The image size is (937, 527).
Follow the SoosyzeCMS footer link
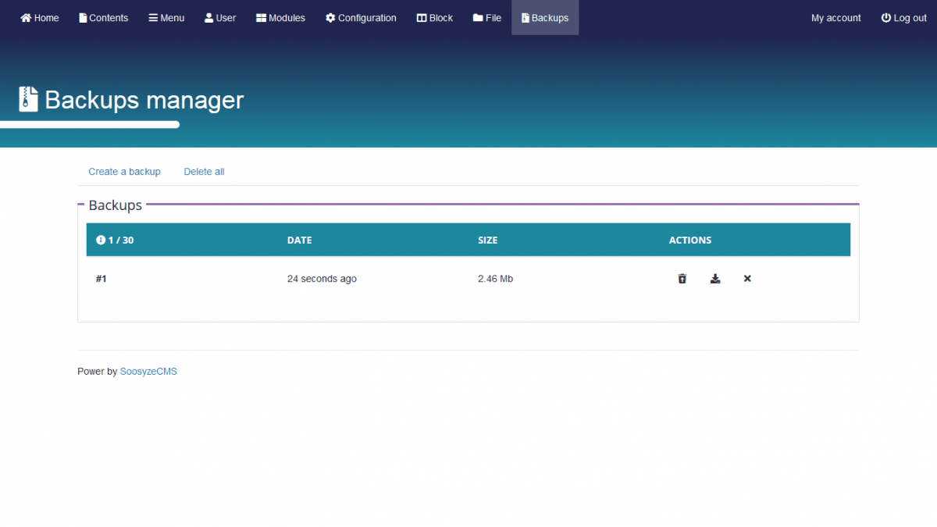click(148, 372)
